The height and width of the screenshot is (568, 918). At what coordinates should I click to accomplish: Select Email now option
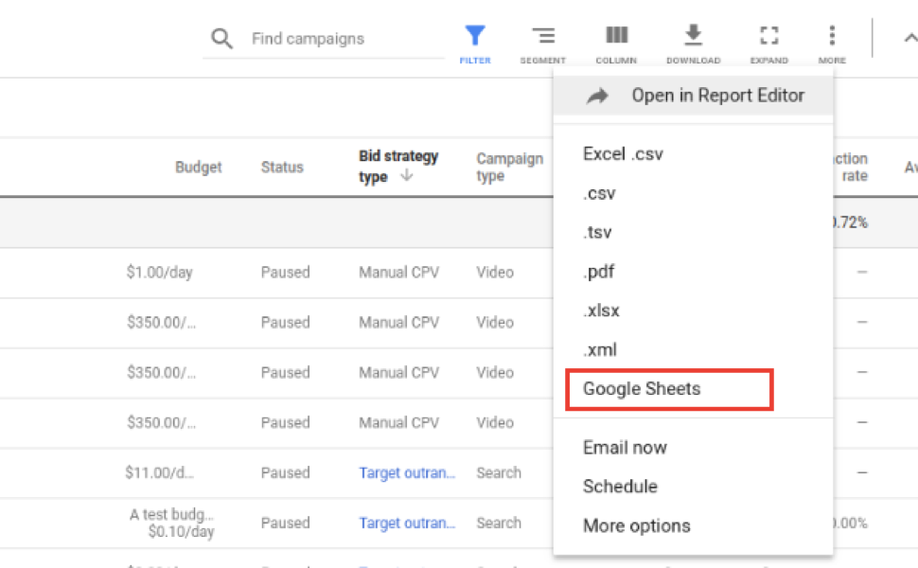[x=625, y=448]
